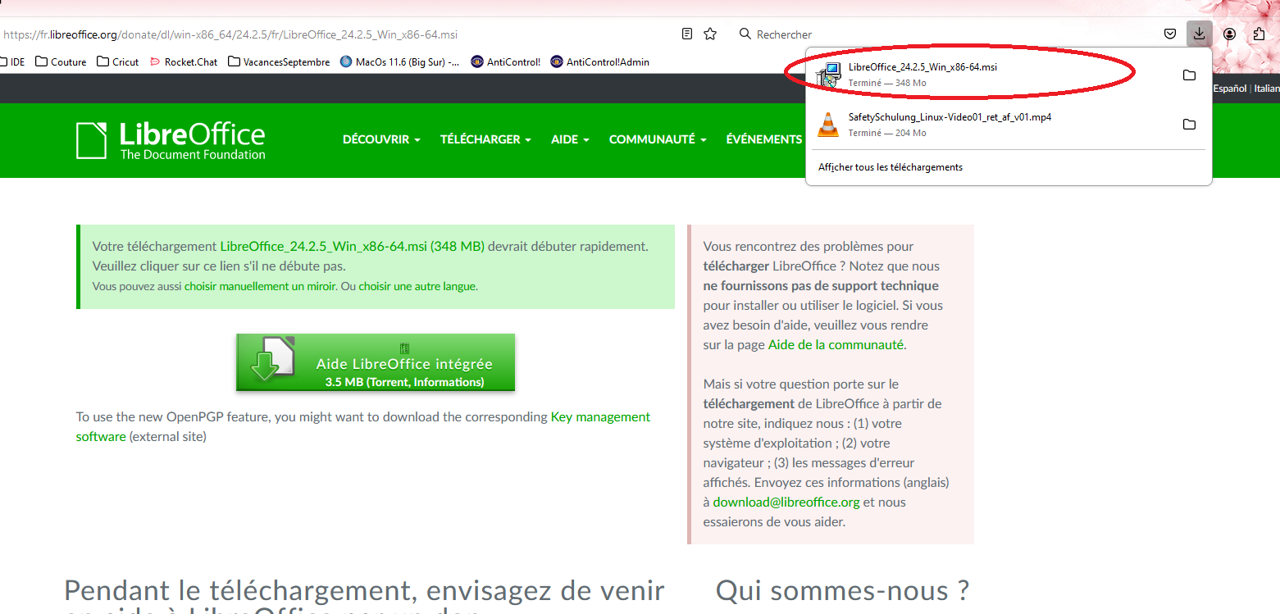Open the ÉVÉNEMENTS menu
Viewport: 1280px width, 614px height.
point(763,139)
